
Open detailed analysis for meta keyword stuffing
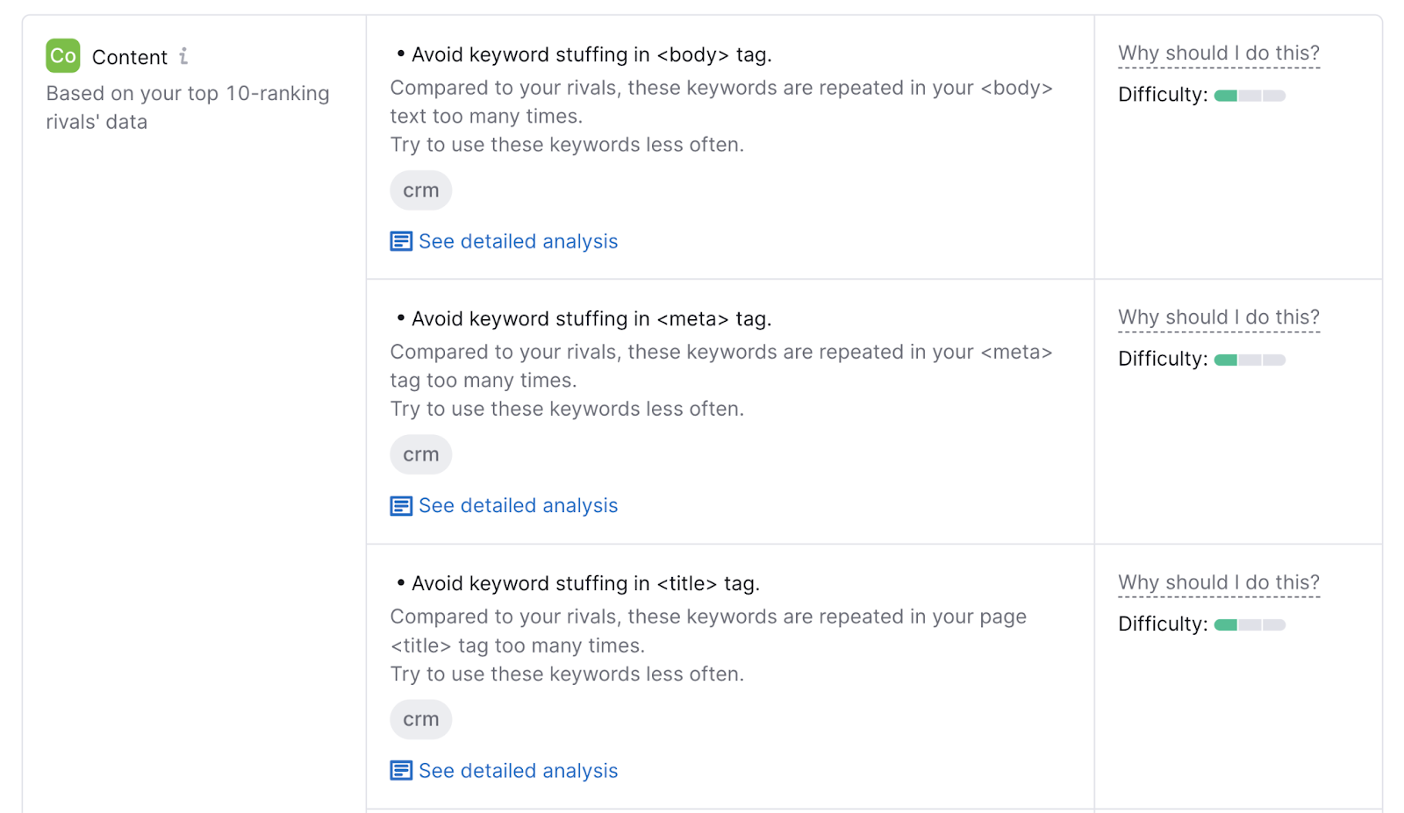(x=518, y=505)
